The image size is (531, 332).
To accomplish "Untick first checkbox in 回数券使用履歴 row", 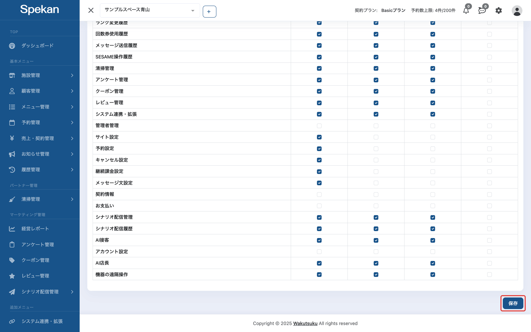I will [x=319, y=34].
